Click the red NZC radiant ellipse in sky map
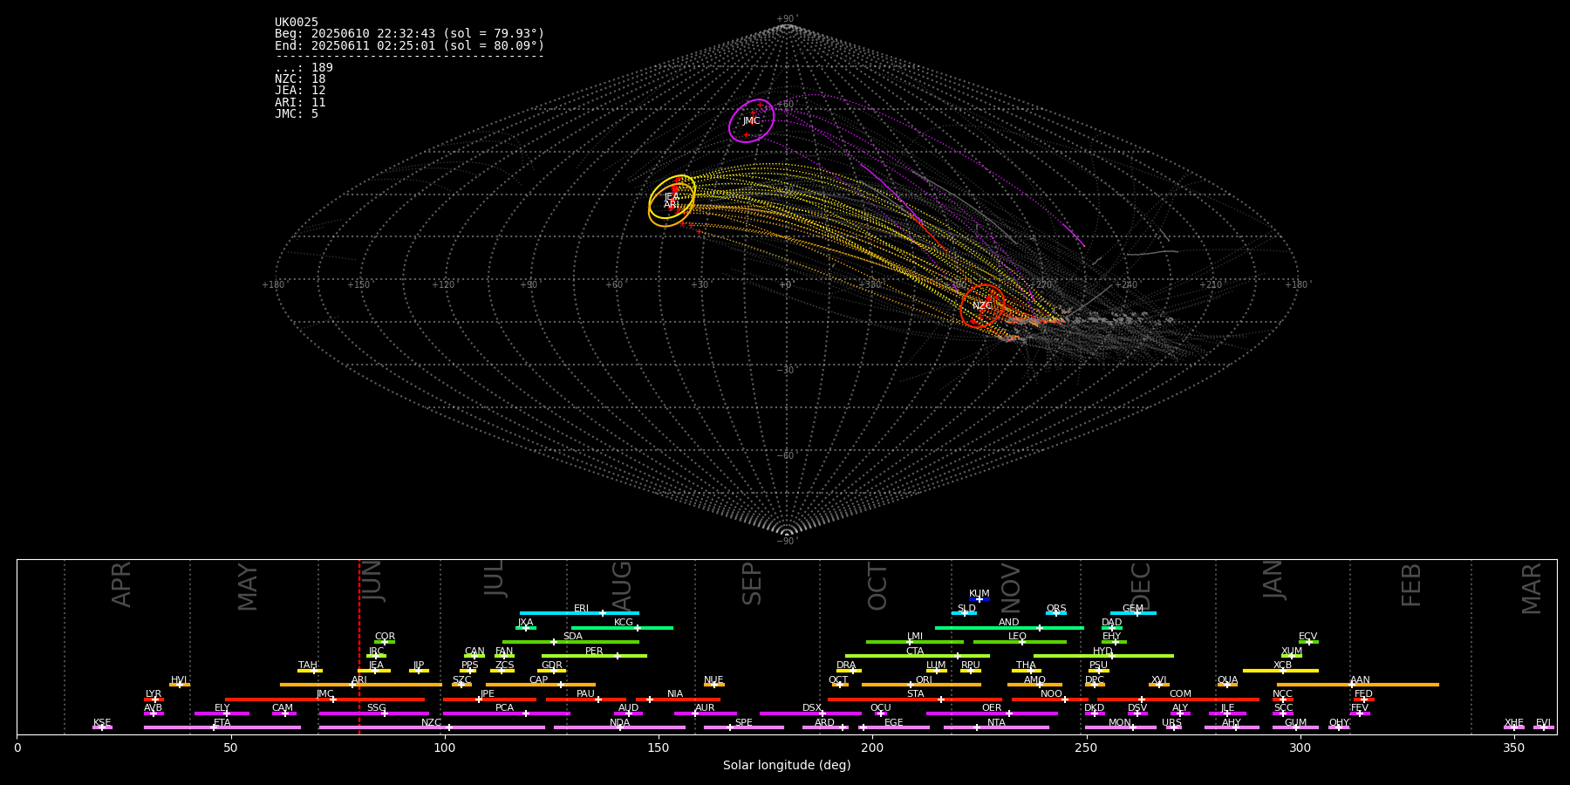This screenshot has height=785, width=1570. pos(982,306)
